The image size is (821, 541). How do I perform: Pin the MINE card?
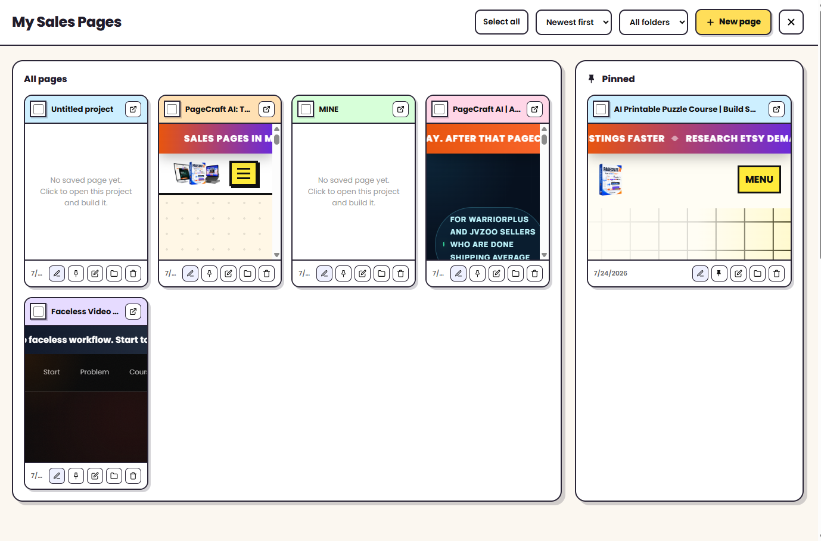pos(343,274)
